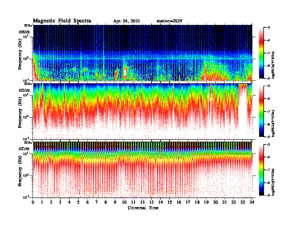
Task: Click the '-5' tick on the dZ/dt colorbar
Action: point(268,144)
